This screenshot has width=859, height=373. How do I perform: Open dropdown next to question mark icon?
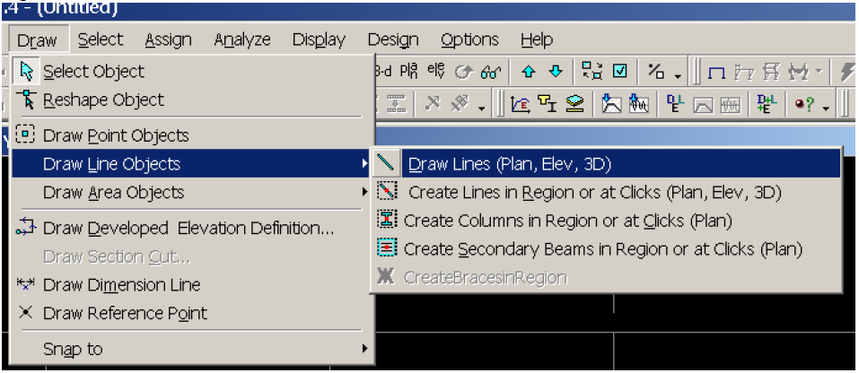pos(826,108)
